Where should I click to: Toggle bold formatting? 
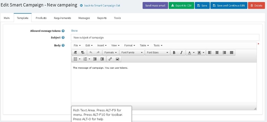[x=174, y=53]
